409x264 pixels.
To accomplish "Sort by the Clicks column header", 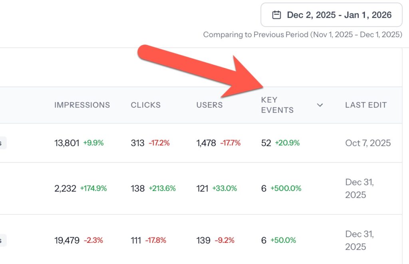I will point(145,105).
